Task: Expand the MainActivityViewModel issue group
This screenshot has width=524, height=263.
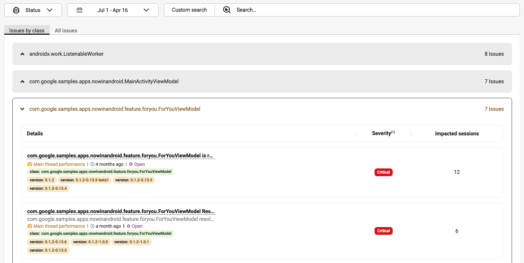Action: tap(22, 82)
